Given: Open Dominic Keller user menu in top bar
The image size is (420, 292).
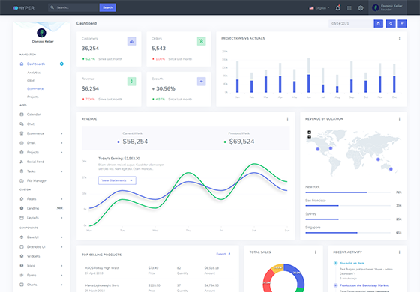Looking at the screenshot, I should 387,7.
